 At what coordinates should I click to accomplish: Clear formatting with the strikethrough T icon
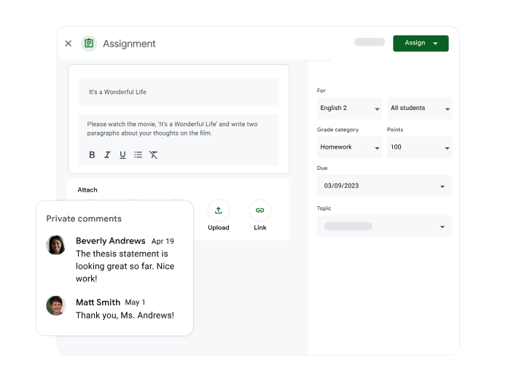[x=153, y=154]
